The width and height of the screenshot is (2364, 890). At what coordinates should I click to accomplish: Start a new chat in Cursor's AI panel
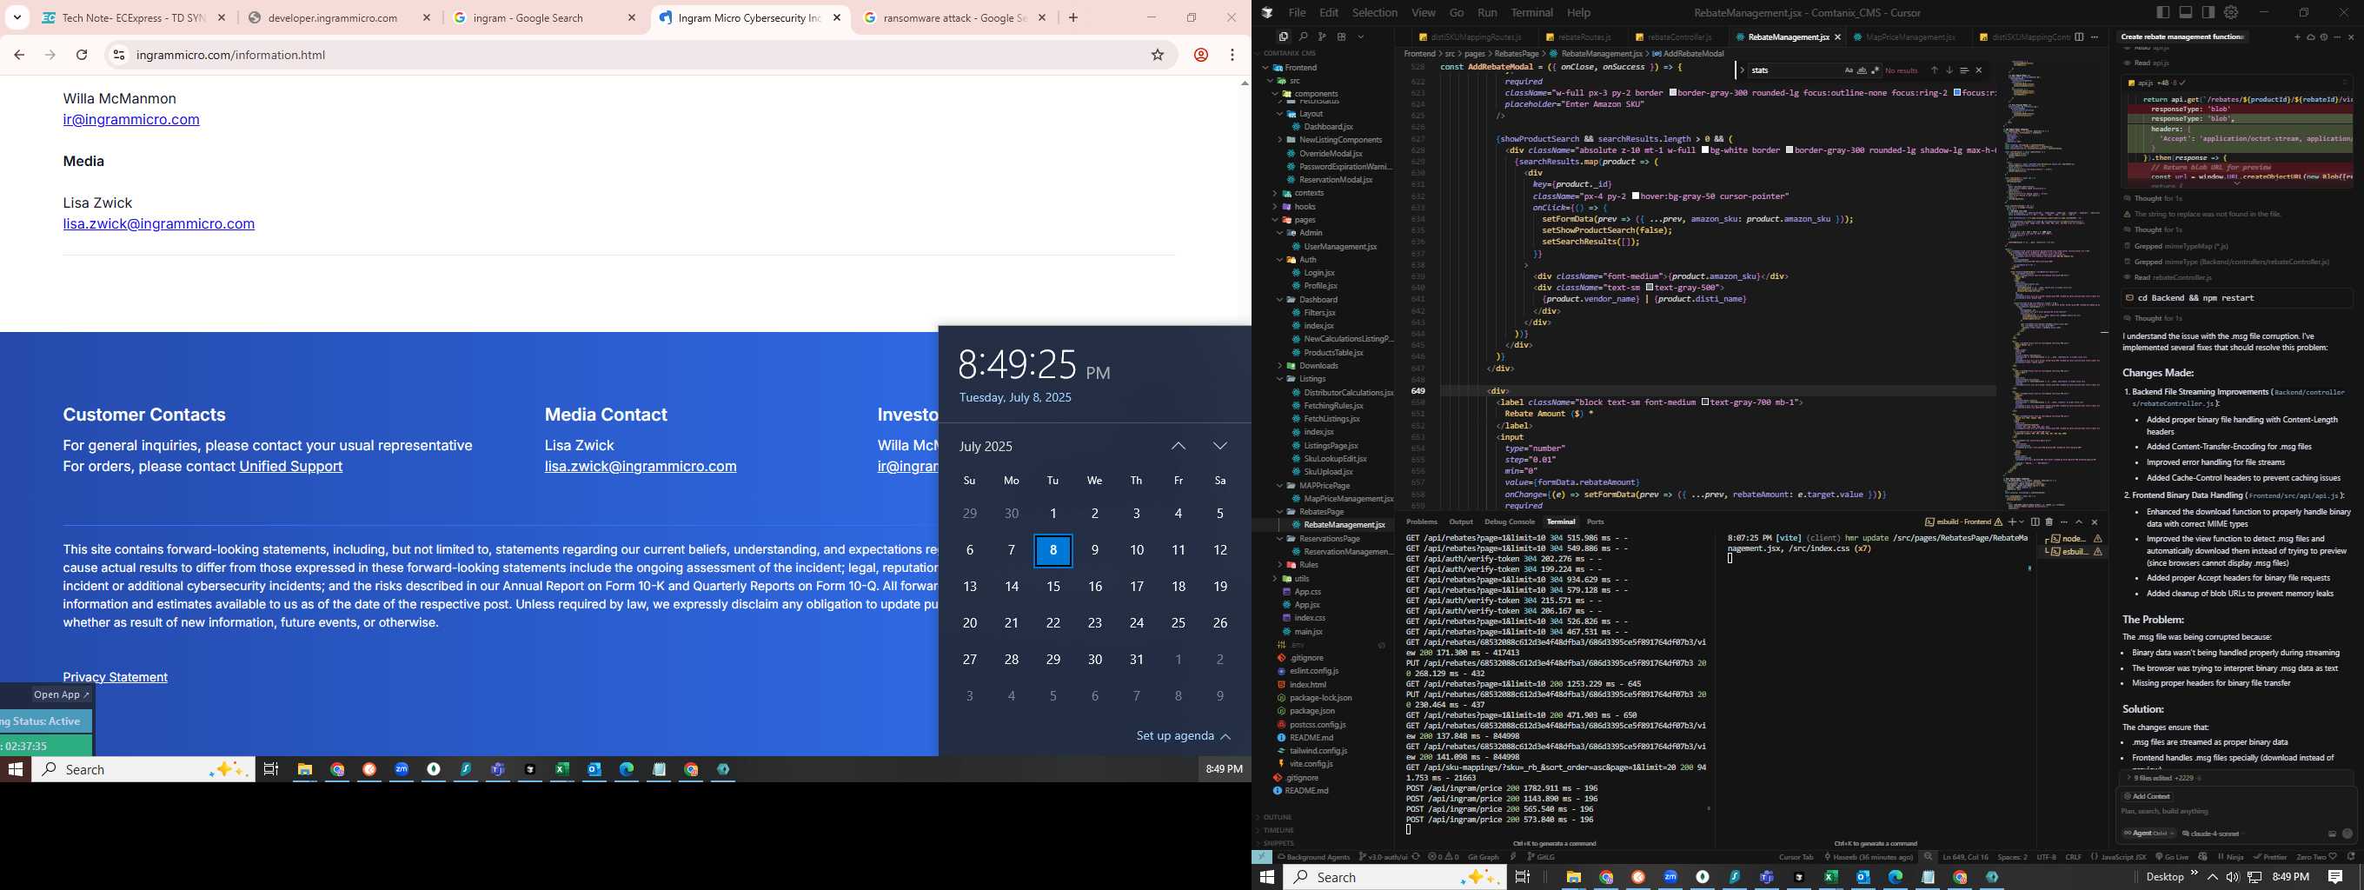point(2297,37)
